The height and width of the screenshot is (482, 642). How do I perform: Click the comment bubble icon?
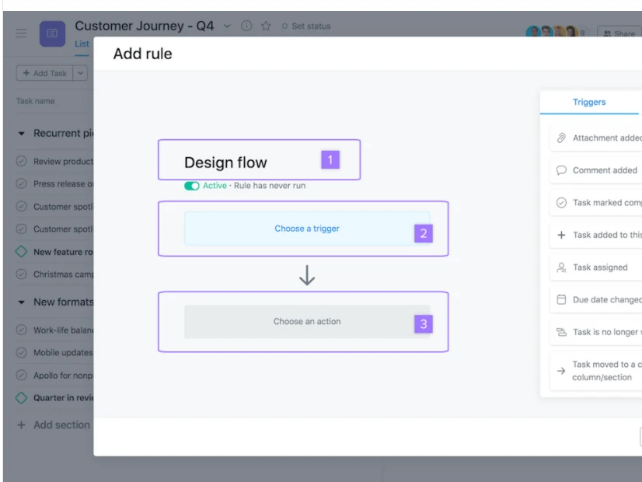[561, 170]
